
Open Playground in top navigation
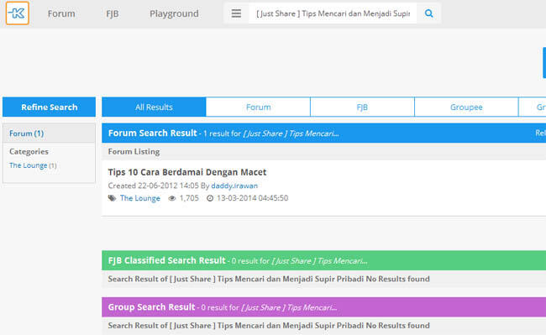[174, 13]
